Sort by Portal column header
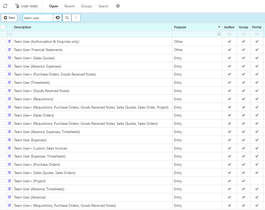Viewport: 265px width, 210px height. [256, 27]
